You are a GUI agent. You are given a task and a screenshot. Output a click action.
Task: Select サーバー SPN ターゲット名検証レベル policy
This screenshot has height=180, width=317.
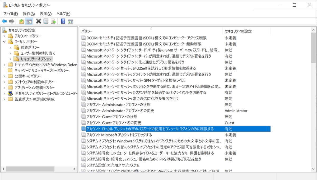tap(175, 80)
